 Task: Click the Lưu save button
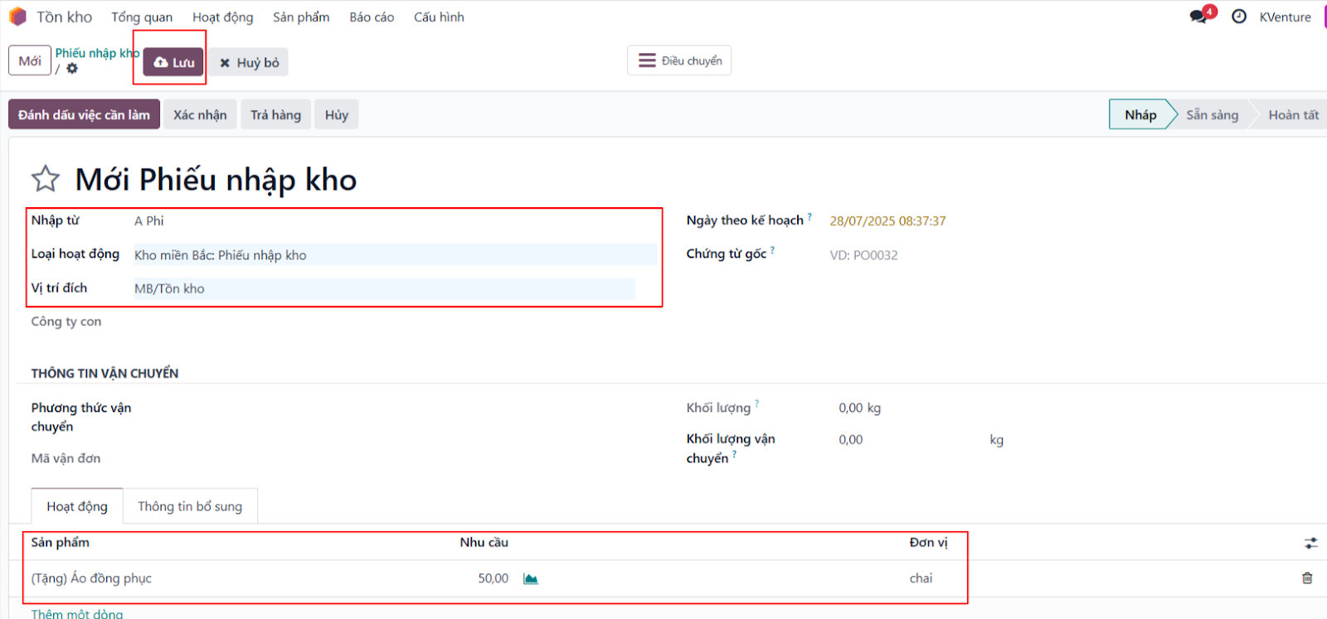pos(174,62)
